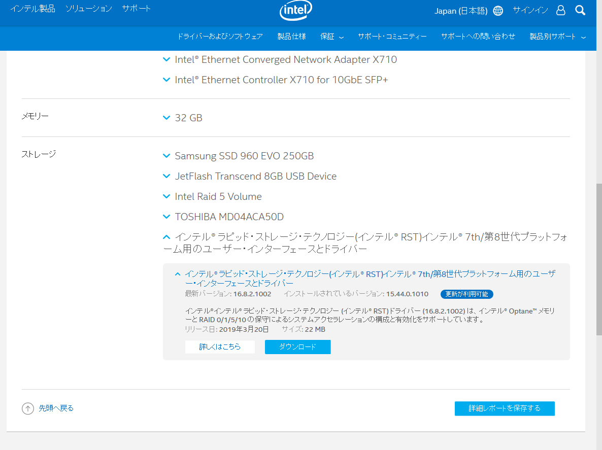
Task: Click 先頭へ戻る link
Action: click(56, 408)
